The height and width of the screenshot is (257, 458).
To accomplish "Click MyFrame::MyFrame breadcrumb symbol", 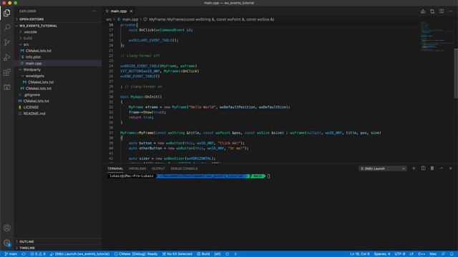I will (212, 19).
